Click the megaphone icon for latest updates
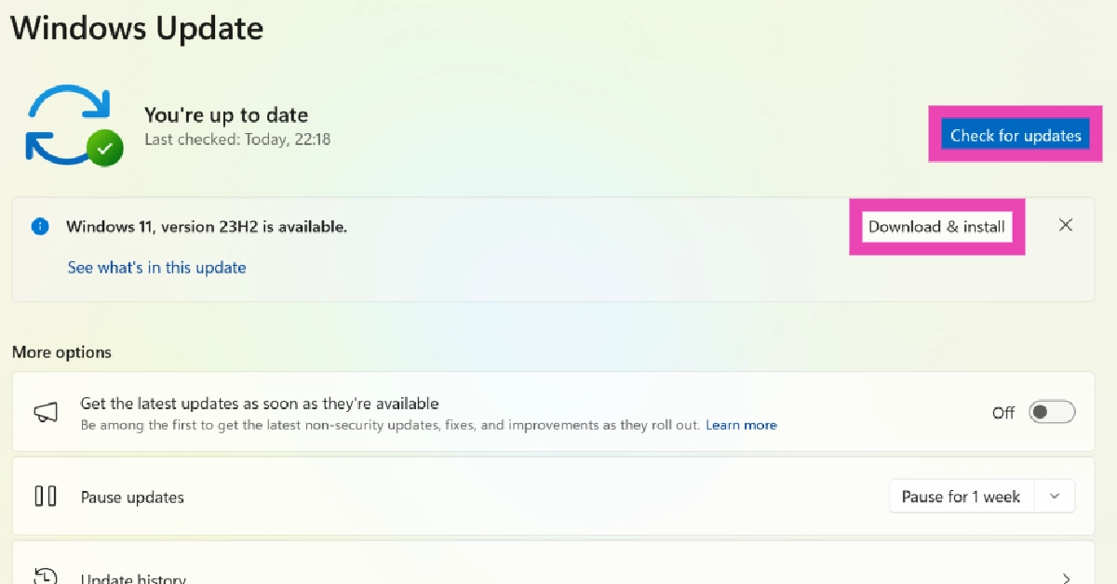This screenshot has height=584, width=1117. [46, 412]
